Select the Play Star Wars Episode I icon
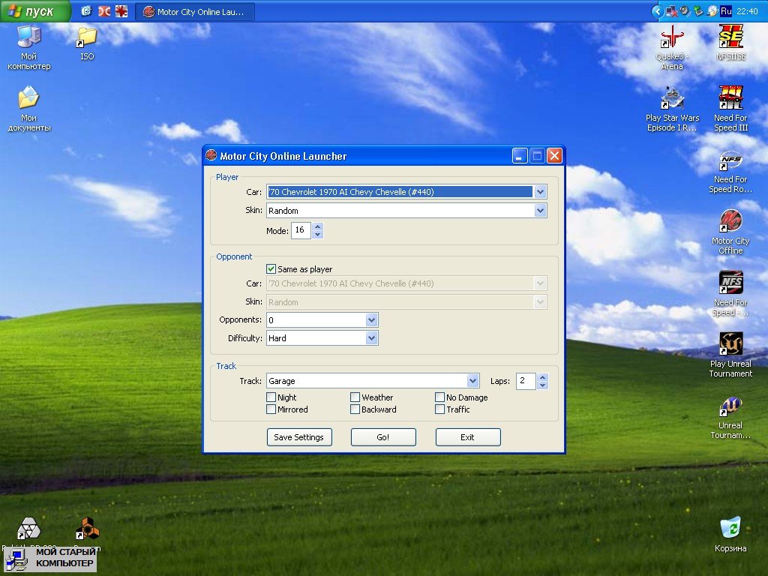Image resolution: width=768 pixels, height=576 pixels. tap(672, 100)
